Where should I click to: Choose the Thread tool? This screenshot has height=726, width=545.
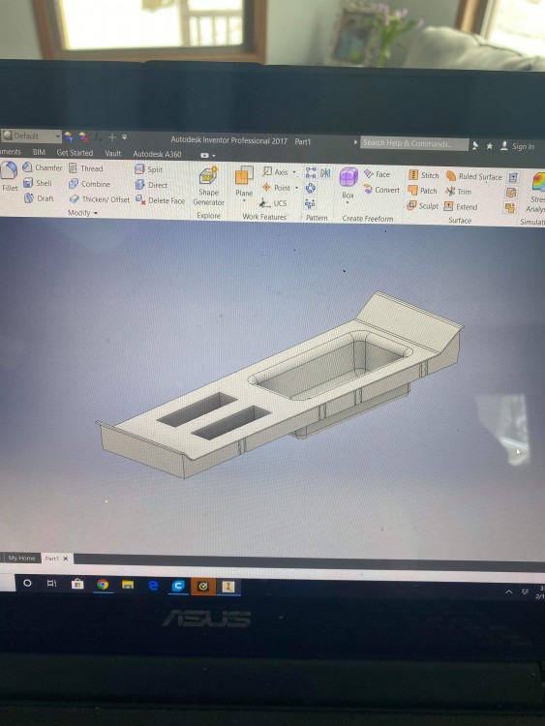tap(85, 168)
